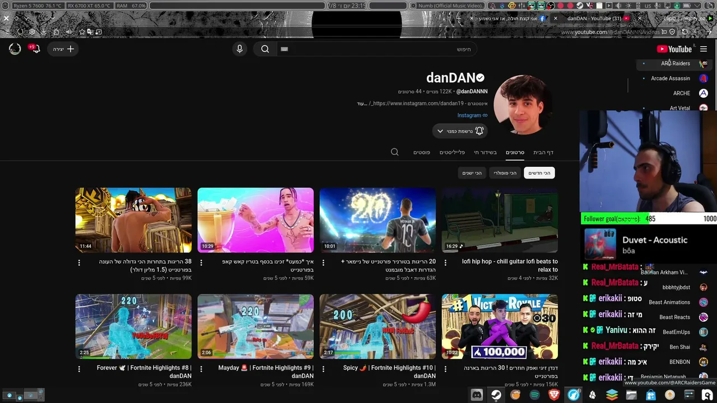Launch Steam from the taskbar
This screenshot has width=717, height=403.
pos(496,395)
